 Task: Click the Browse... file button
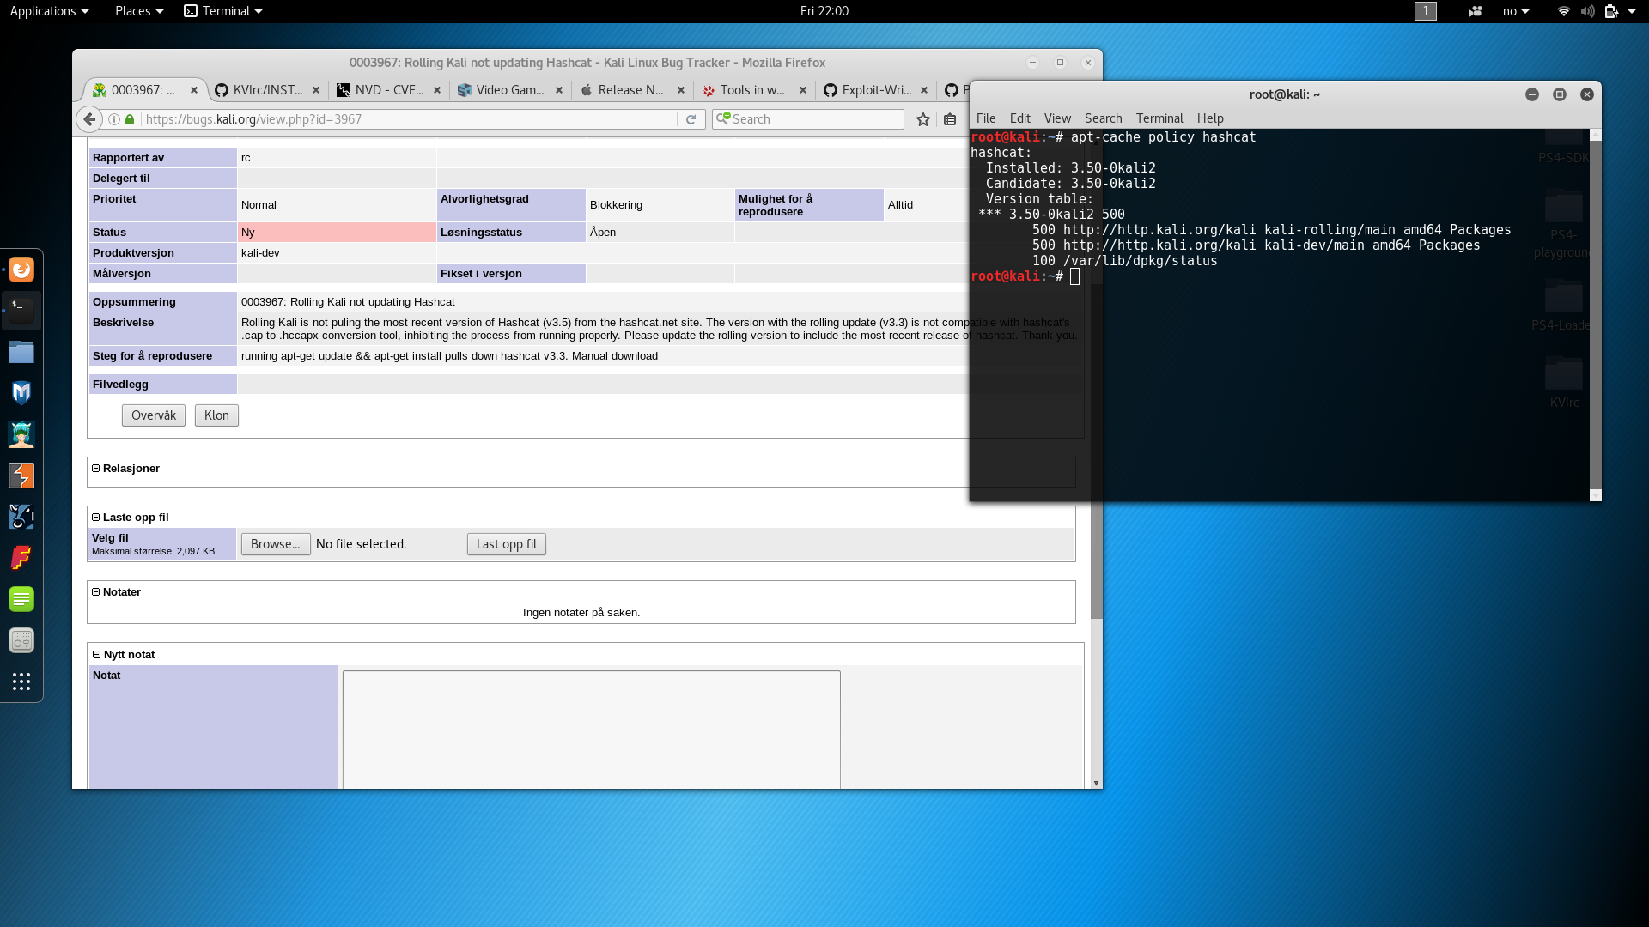tap(276, 544)
